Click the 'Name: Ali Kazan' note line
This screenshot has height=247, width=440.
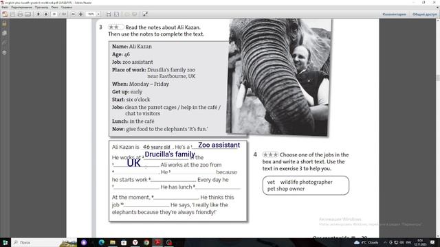pyautogui.click(x=131, y=47)
